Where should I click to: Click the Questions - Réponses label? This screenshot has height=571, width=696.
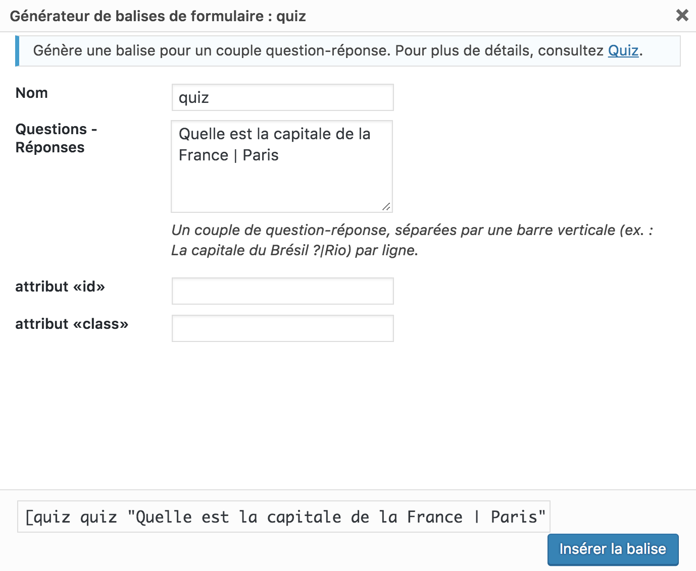[51, 138]
